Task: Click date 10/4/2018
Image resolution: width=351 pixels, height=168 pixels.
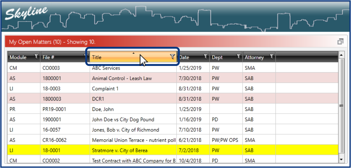Action: pyautogui.click(x=190, y=161)
